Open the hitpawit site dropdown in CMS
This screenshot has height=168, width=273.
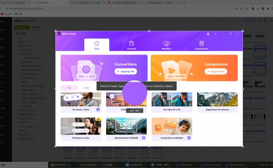226,21
